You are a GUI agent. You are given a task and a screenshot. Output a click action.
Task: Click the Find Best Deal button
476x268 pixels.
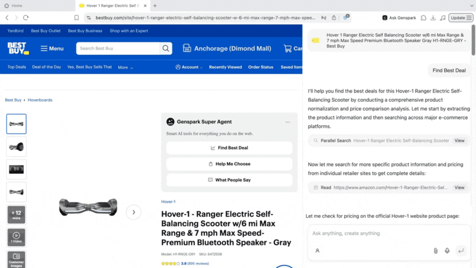click(x=229, y=148)
